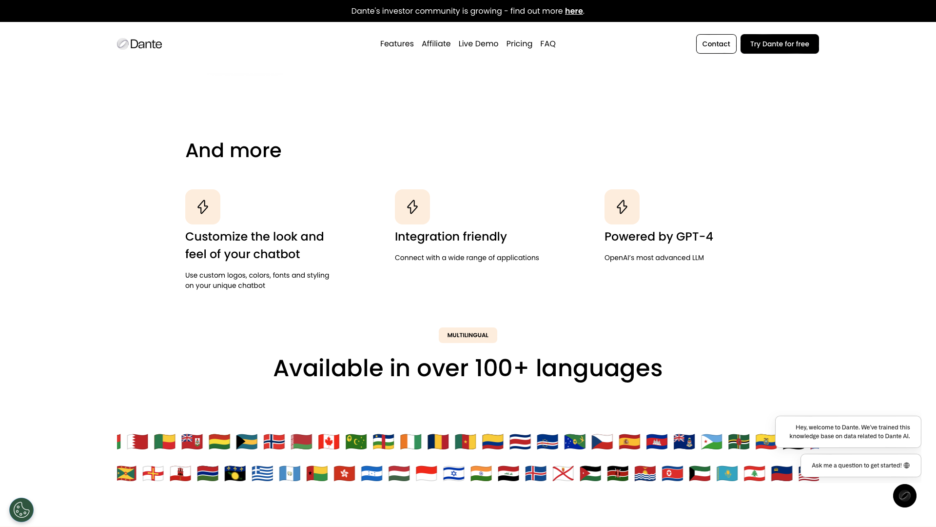Click the Kenya flag
The height and width of the screenshot is (527, 936).
(618, 473)
